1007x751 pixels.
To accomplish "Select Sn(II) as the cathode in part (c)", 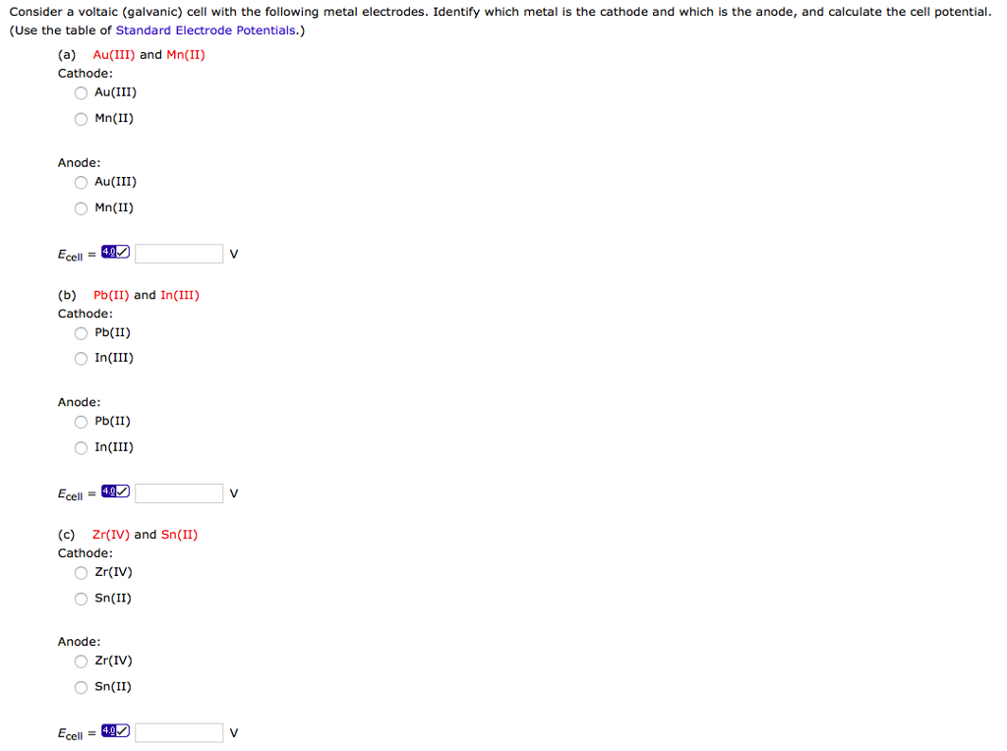I will [x=81, y=599].
